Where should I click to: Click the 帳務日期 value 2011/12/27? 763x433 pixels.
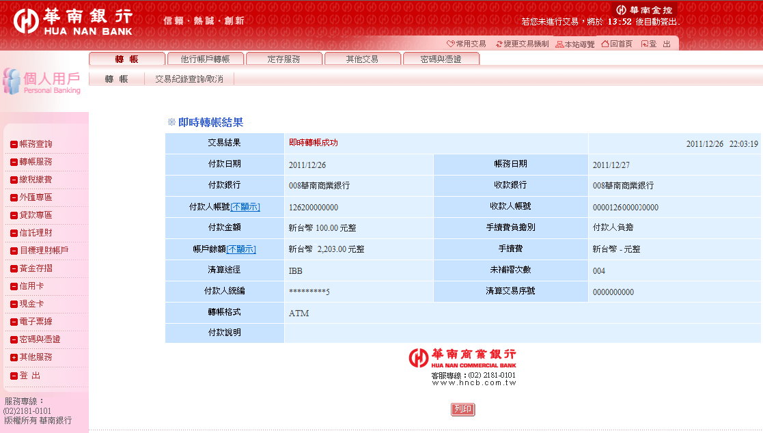point(611,165)
